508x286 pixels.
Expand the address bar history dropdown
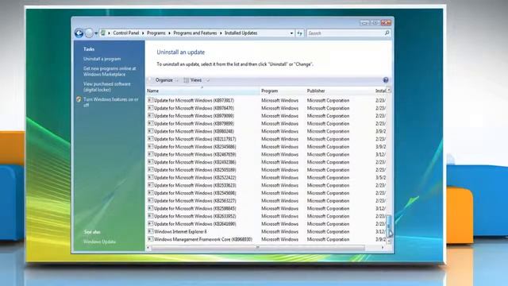pyautogui.click(x=291, y=33)
